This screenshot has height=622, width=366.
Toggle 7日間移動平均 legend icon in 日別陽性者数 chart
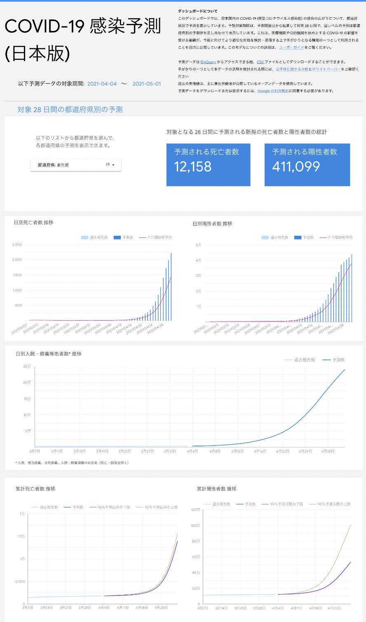click(322, 238)
